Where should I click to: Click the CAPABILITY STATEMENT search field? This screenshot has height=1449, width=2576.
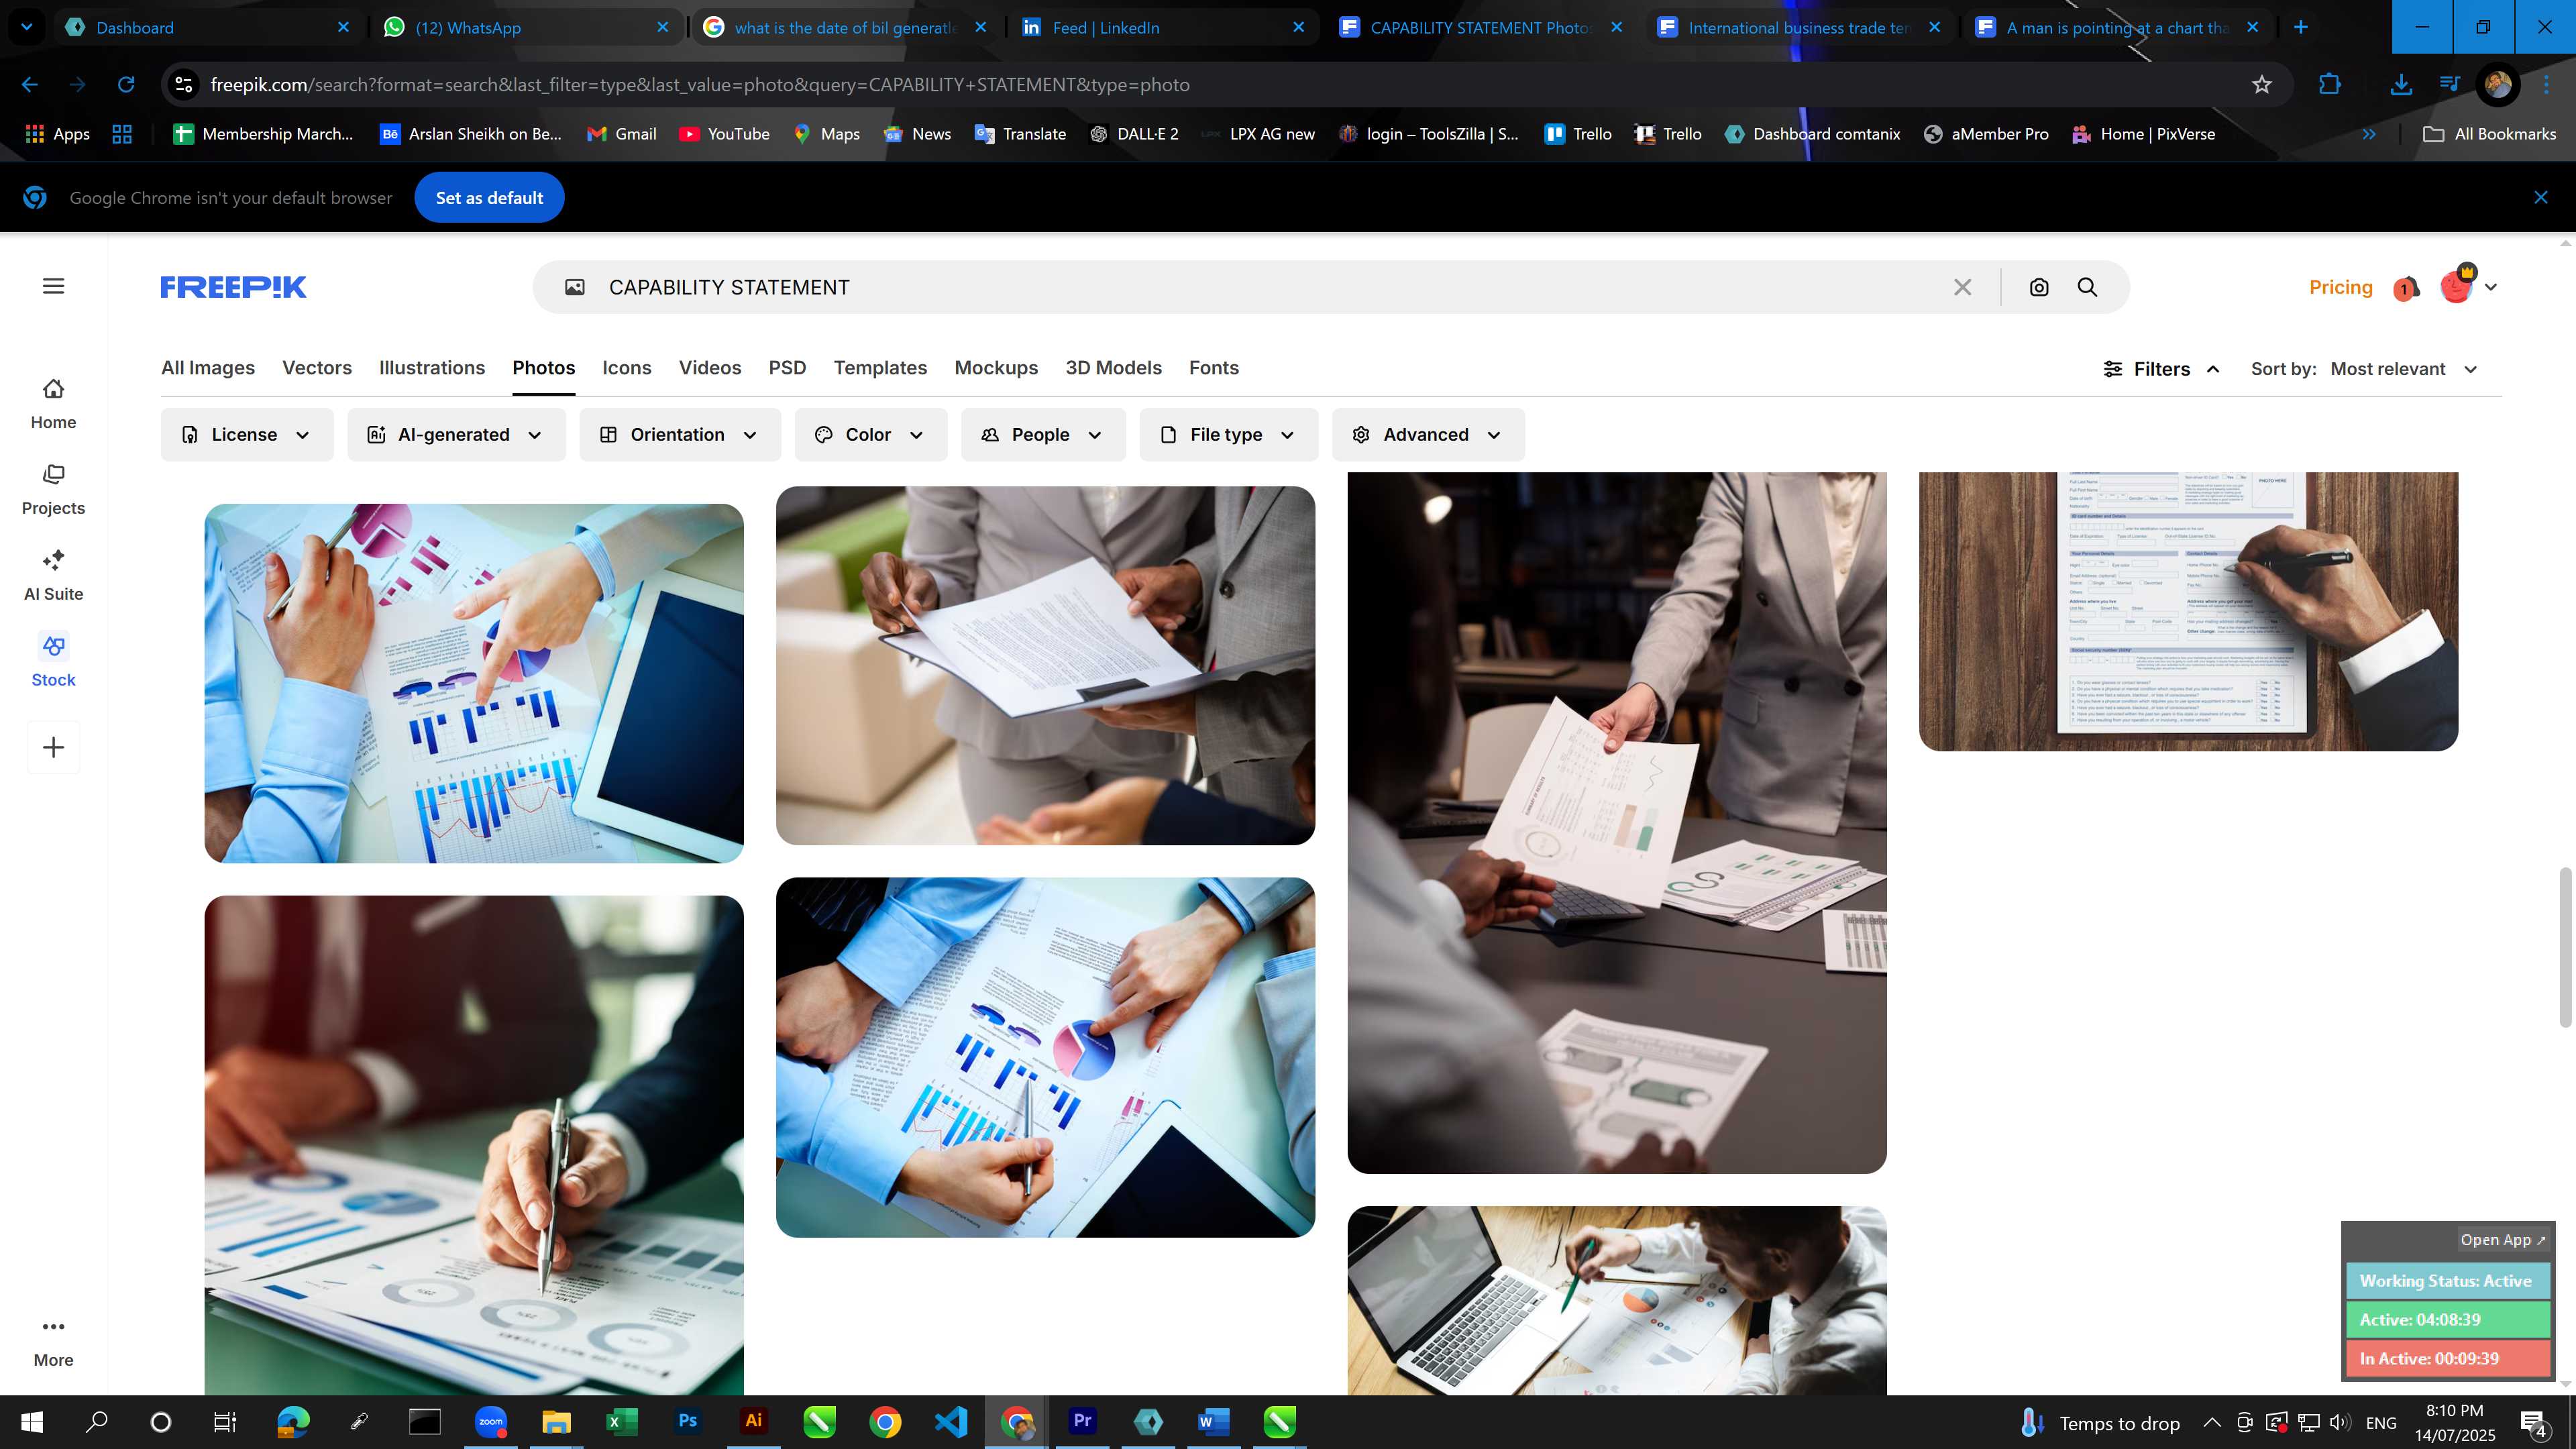(1270, 287)
